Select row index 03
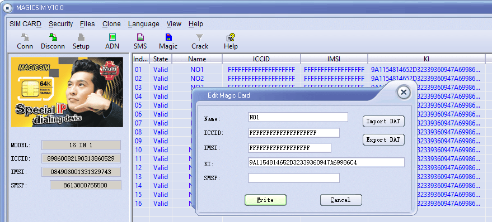This screenshot has width=492, height=222. (138, 87)
